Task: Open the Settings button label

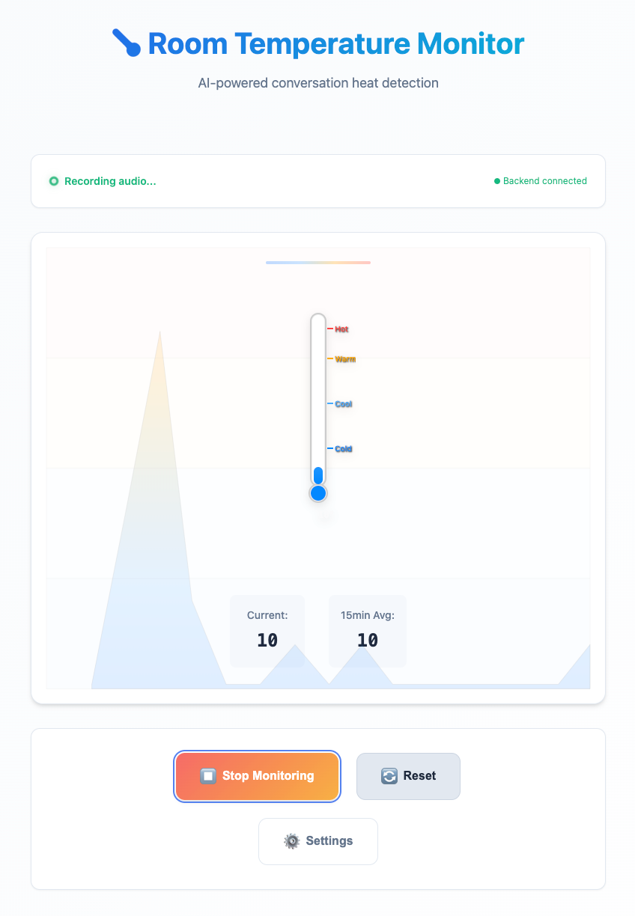Action: tap(329, 841)
